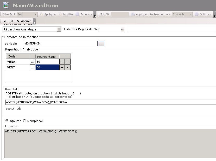Image resolution: width=216 pixels, height=161 pixels.
Task: Click the MacroWizardForm title icon
Action: [5, 5]
